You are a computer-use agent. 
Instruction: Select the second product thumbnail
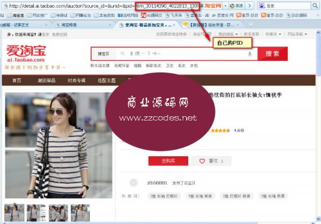(36, 213)
